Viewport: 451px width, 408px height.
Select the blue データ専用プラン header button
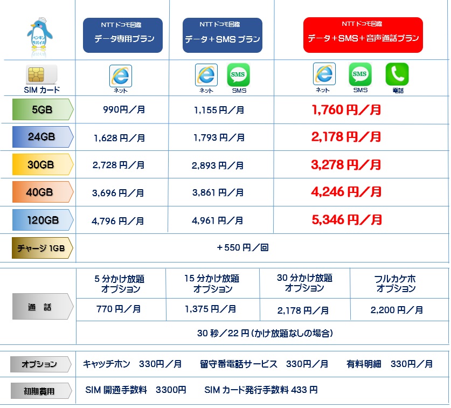(x=123, y=35)
